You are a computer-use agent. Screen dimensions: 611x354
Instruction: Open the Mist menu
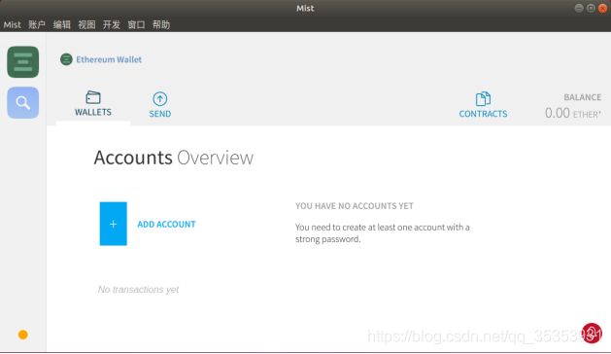[12, 24]
